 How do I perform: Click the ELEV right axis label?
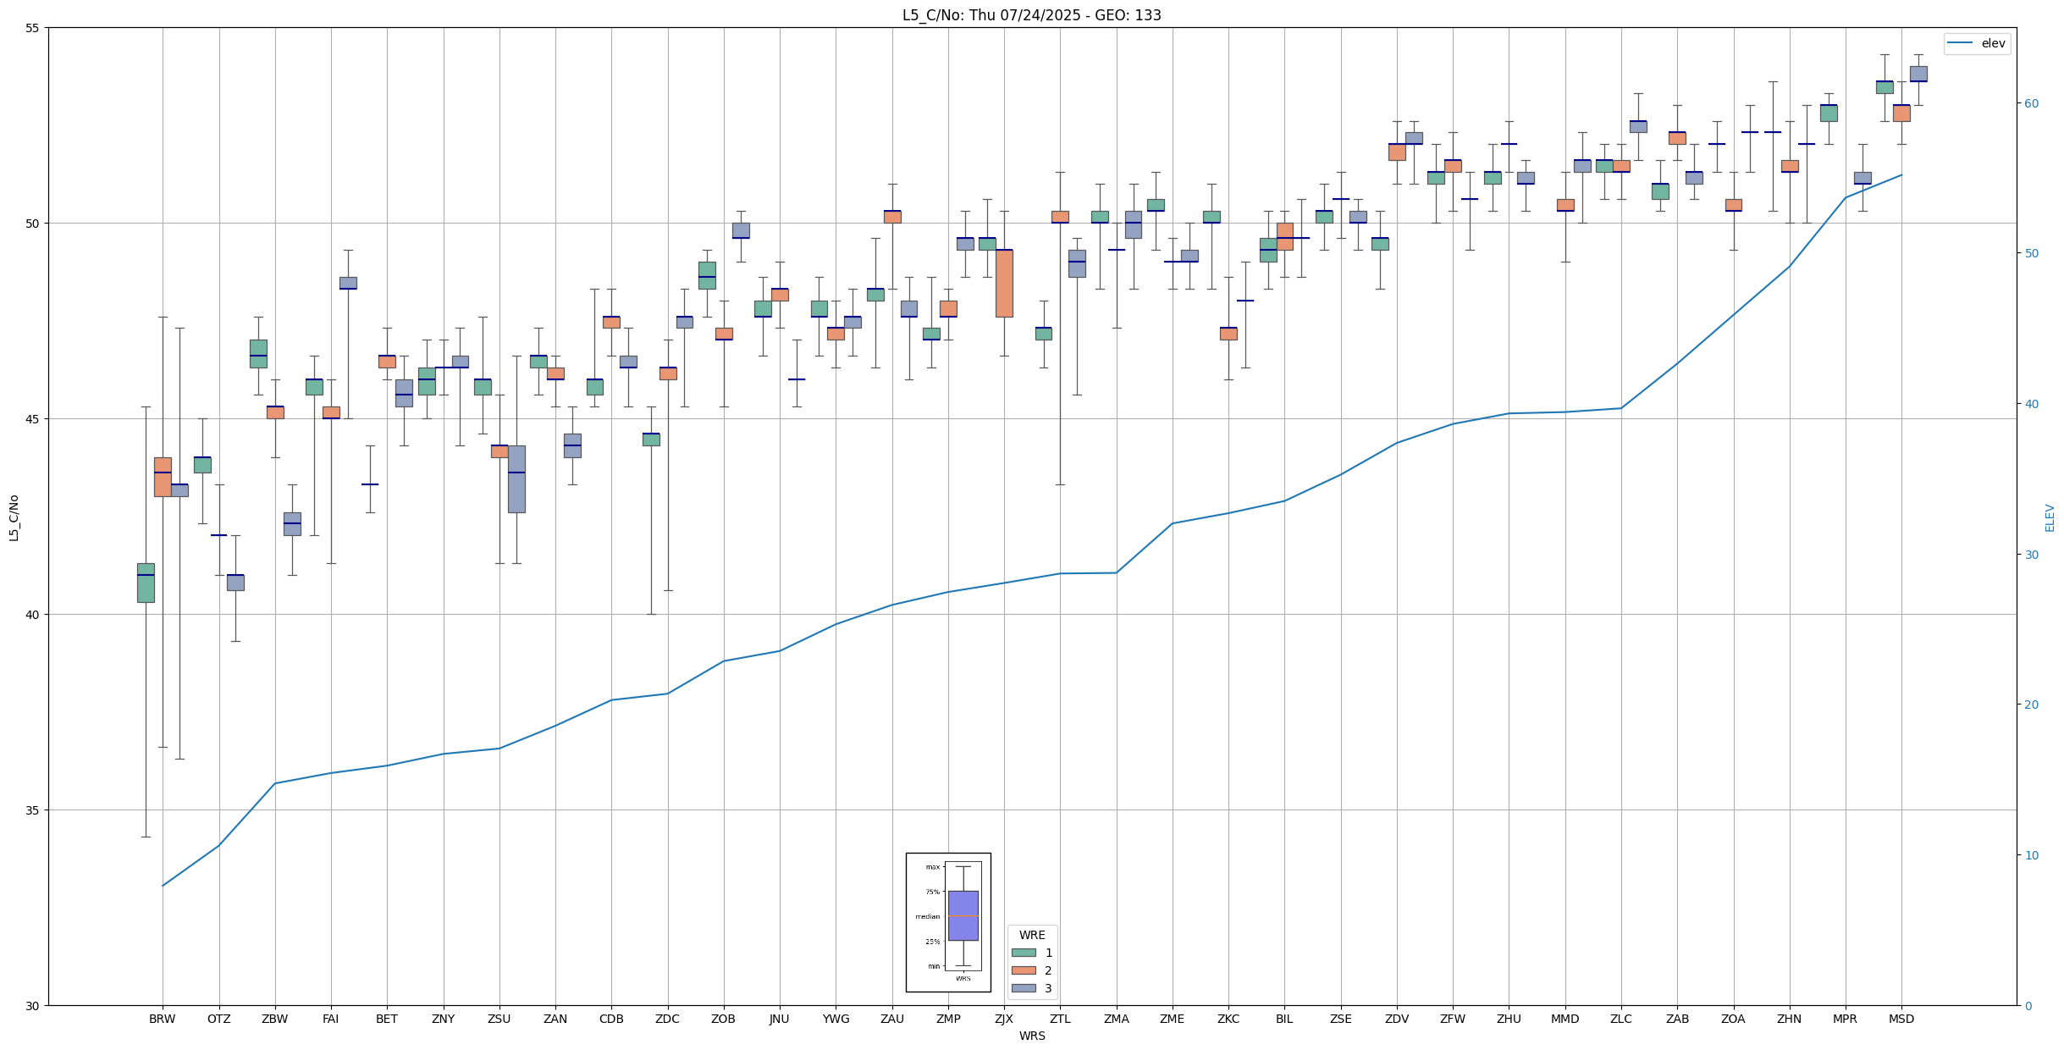[x=2050, y=517]
